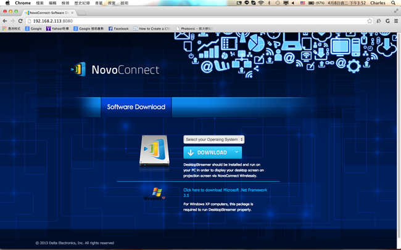This screenshot has height=250, width=401.
Task: Open the Google bookmark
Action: click(x=33, y=28)
